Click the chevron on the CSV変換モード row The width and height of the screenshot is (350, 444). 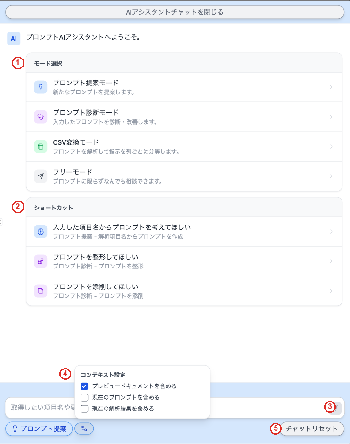click(x=331, y=147)
